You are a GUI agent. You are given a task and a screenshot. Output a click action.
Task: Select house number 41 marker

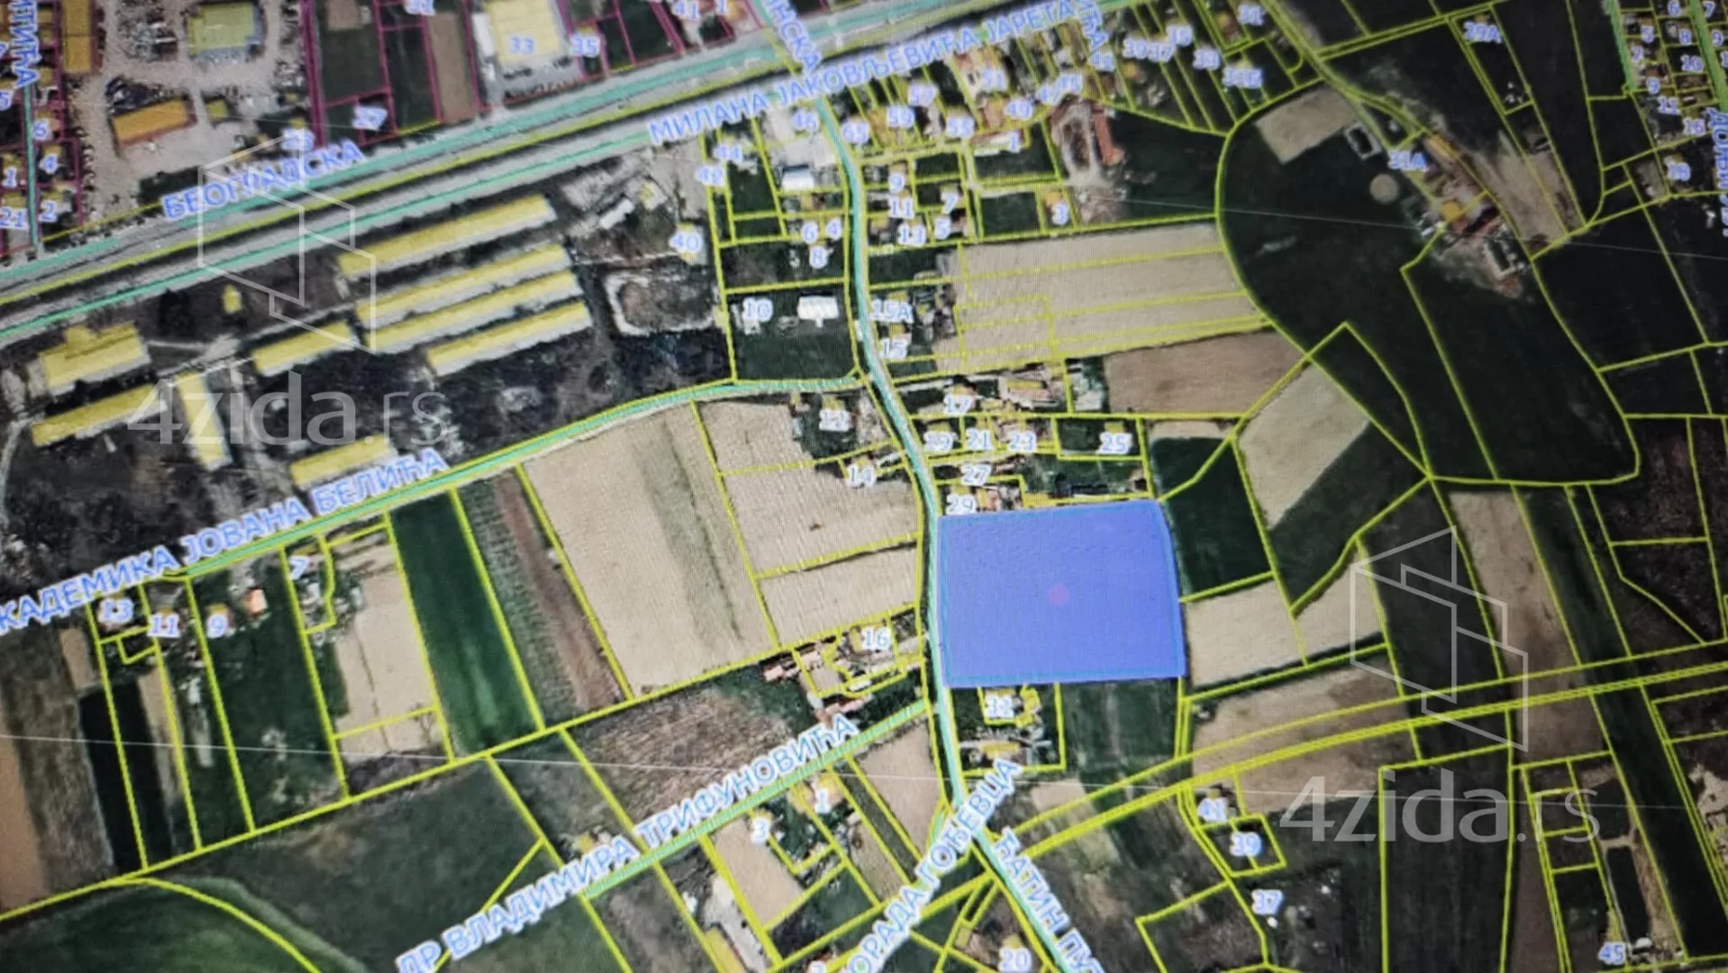(1213, 810)
